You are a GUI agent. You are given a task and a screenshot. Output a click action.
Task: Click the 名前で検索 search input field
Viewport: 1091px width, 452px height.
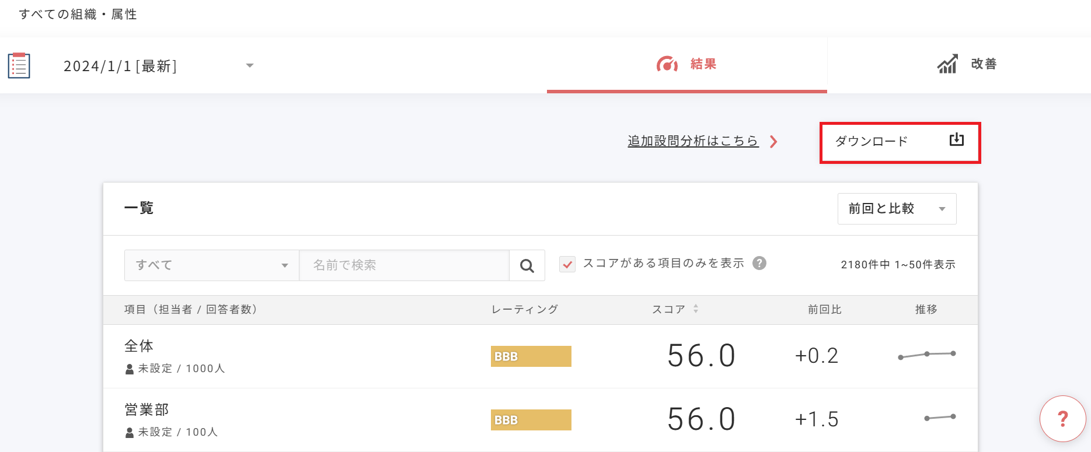point(404,265)
